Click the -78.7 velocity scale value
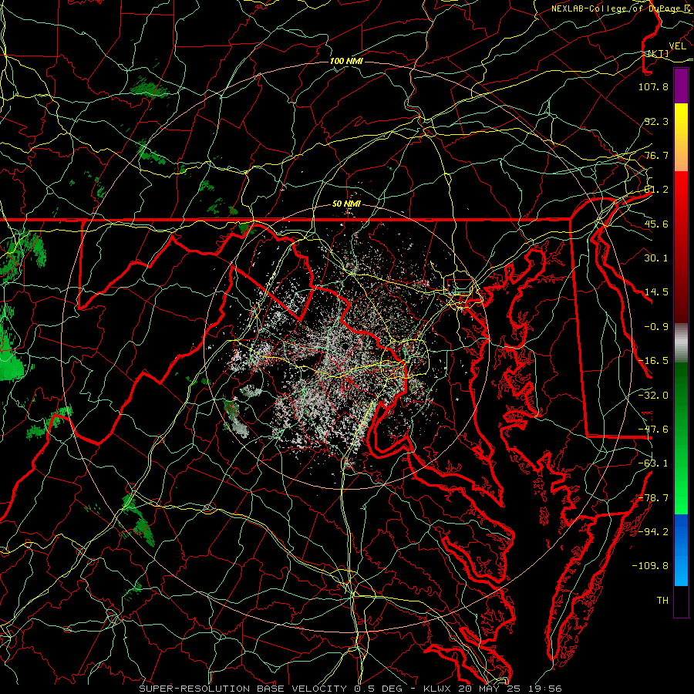 pyautogui.click(x=653, y=498)
